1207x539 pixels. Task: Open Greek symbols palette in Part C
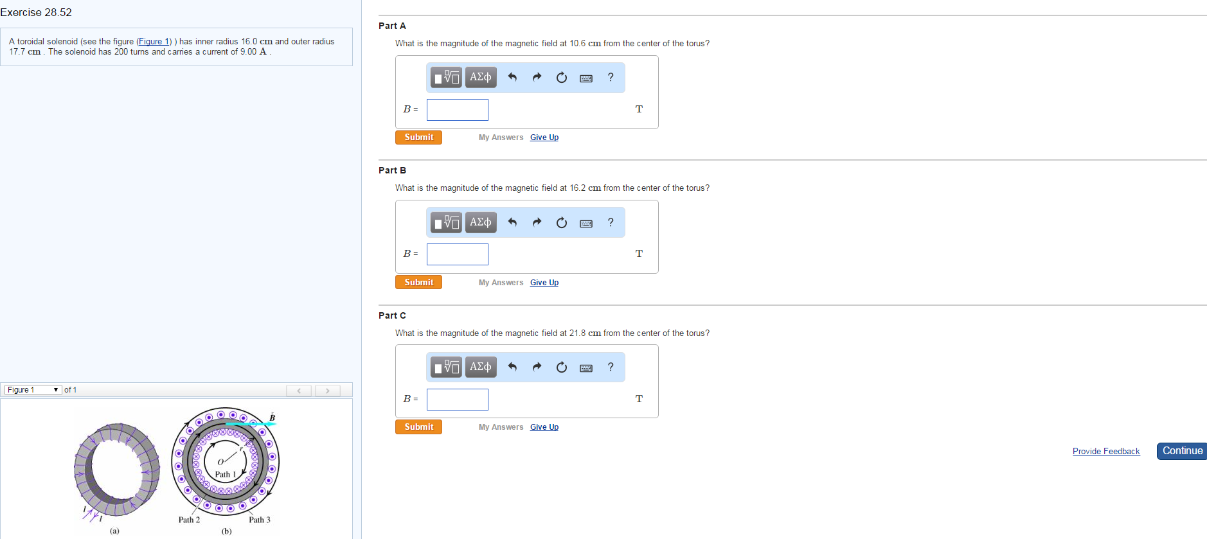pyautogui.click(x=480, y=367)
